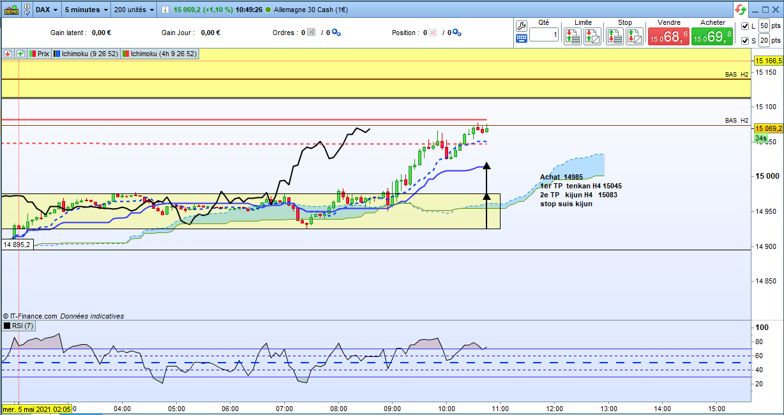Uncheck the L limit checkbox
Image resolution: width=784 pixels, height=415 pixels.
(x=745, y=26)
